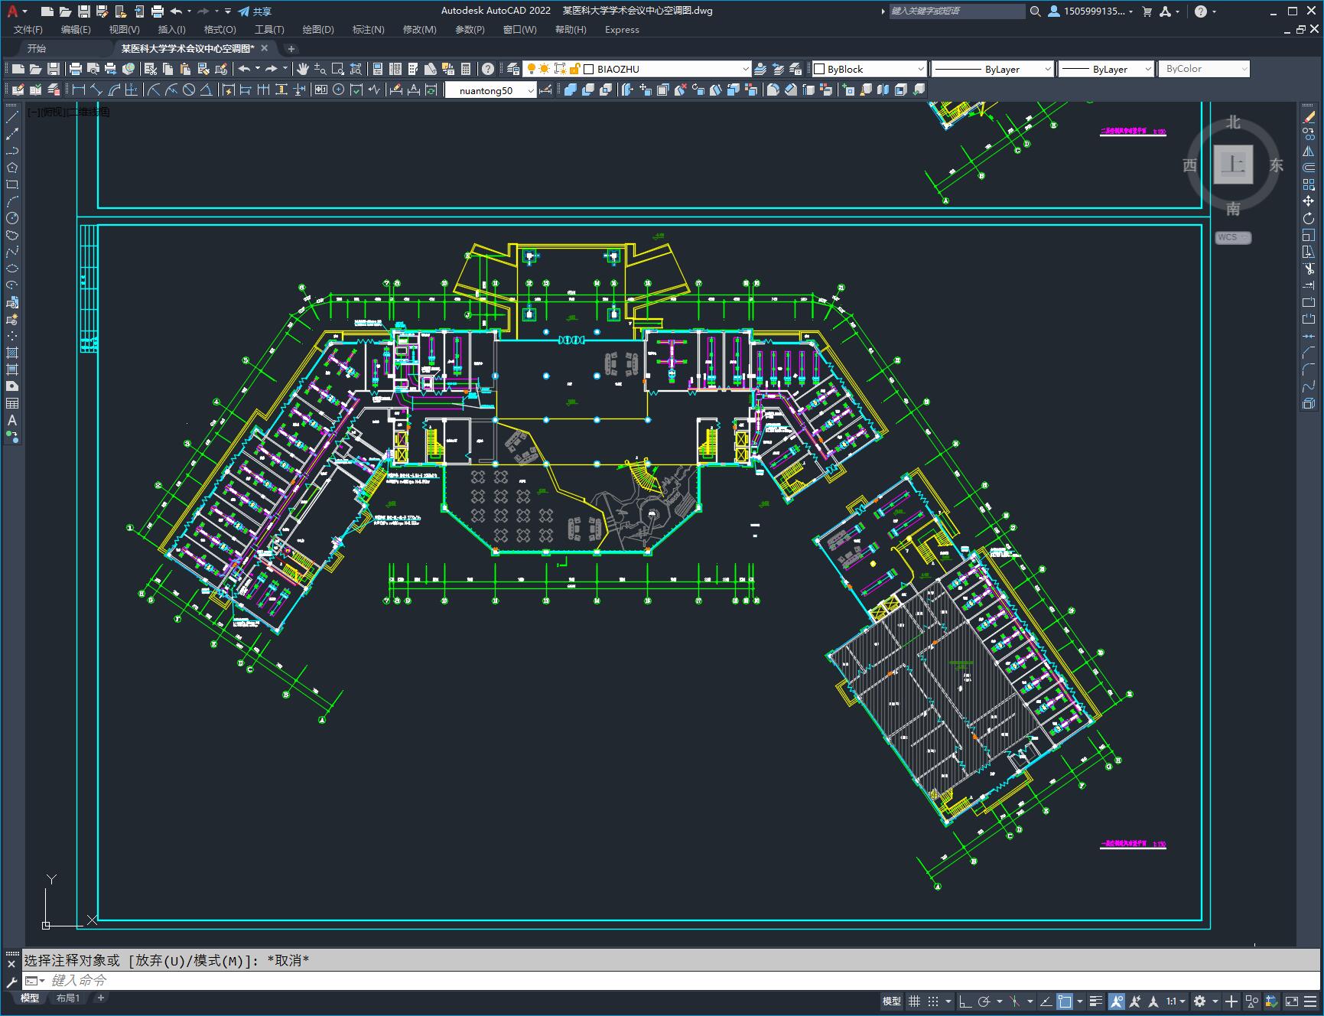Toggle ortho mode in status bar
The height and width of the screenshot is (1016, 1324).
[965, 1001]
